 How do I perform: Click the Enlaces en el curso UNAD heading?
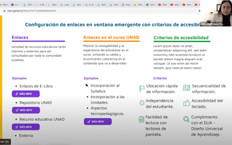coord(111,37)
